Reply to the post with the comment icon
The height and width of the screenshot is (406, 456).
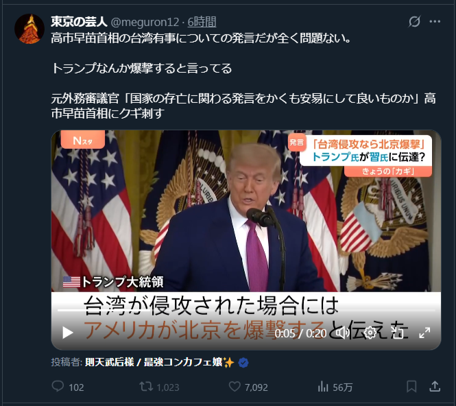click(58, 387)
